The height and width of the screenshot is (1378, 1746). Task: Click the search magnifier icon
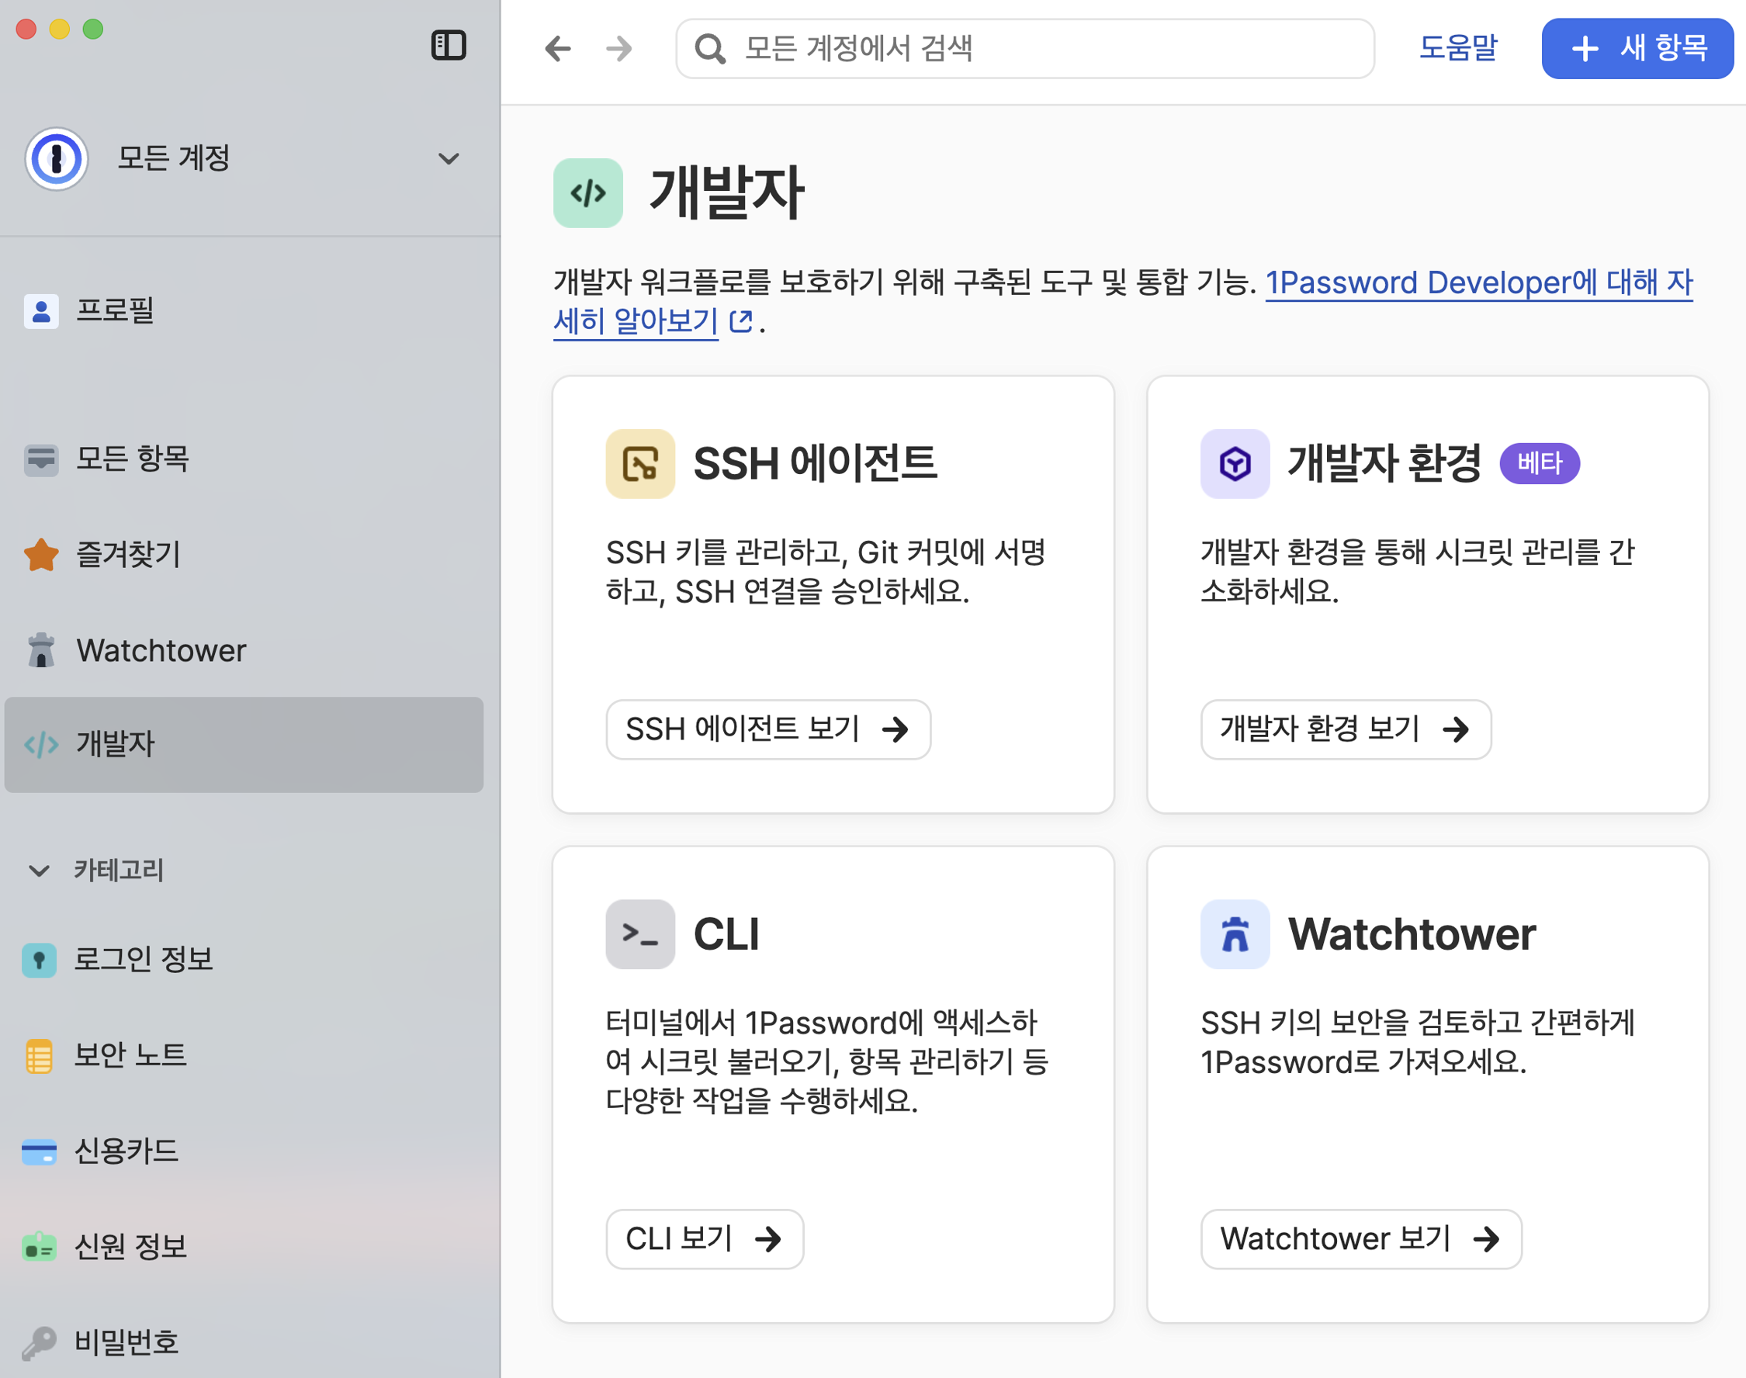tap(710, 48)
